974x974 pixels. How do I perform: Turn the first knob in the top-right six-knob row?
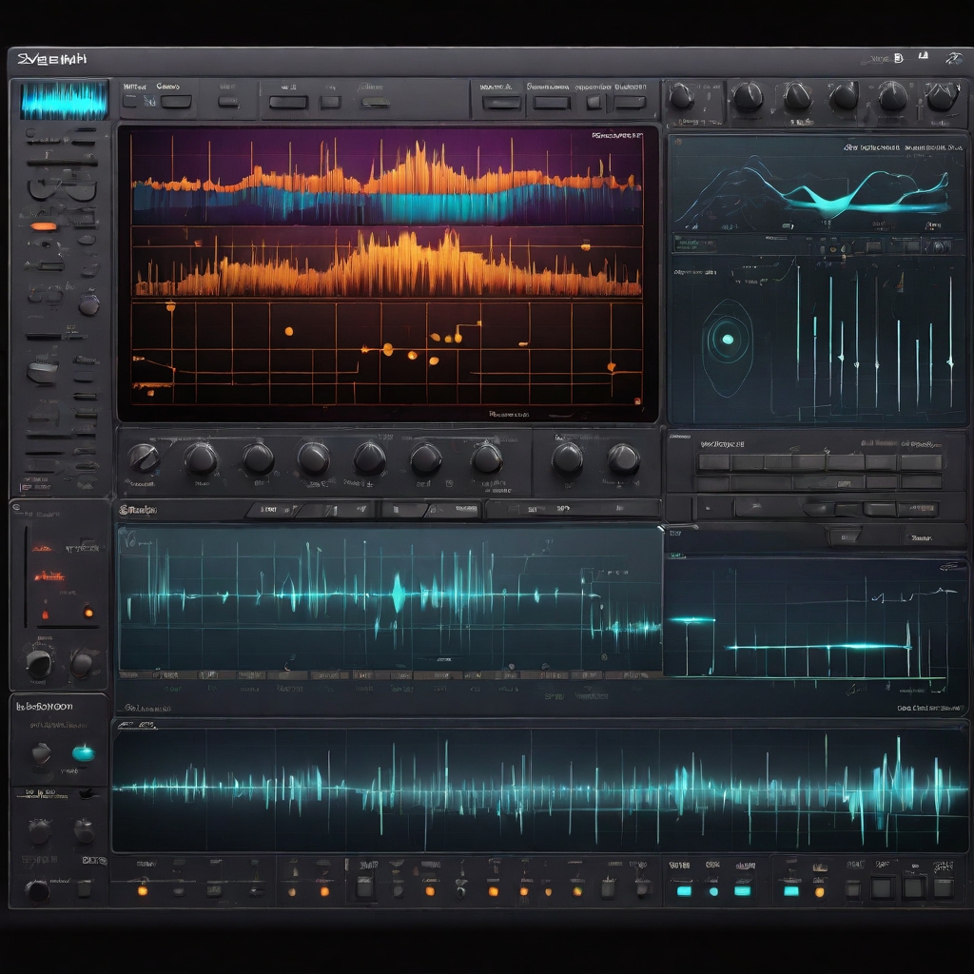point(681,96)
